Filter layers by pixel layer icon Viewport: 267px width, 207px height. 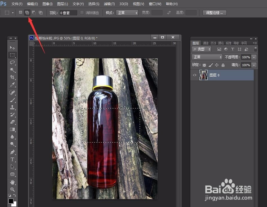(x=219, y=49)
